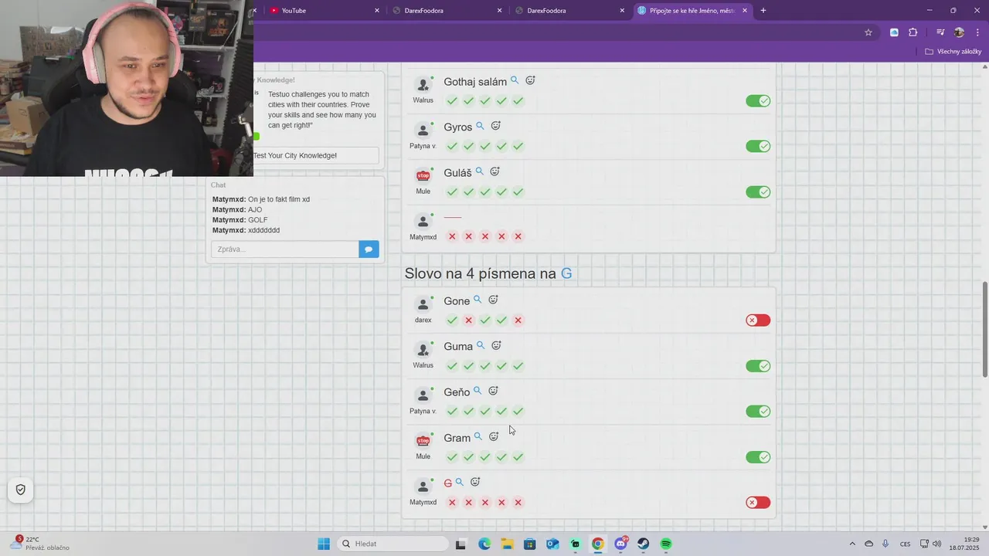Open Všechny záložky bookmarks folder
989x556 pixels.
pyautogui.click(x=953, y=52)
